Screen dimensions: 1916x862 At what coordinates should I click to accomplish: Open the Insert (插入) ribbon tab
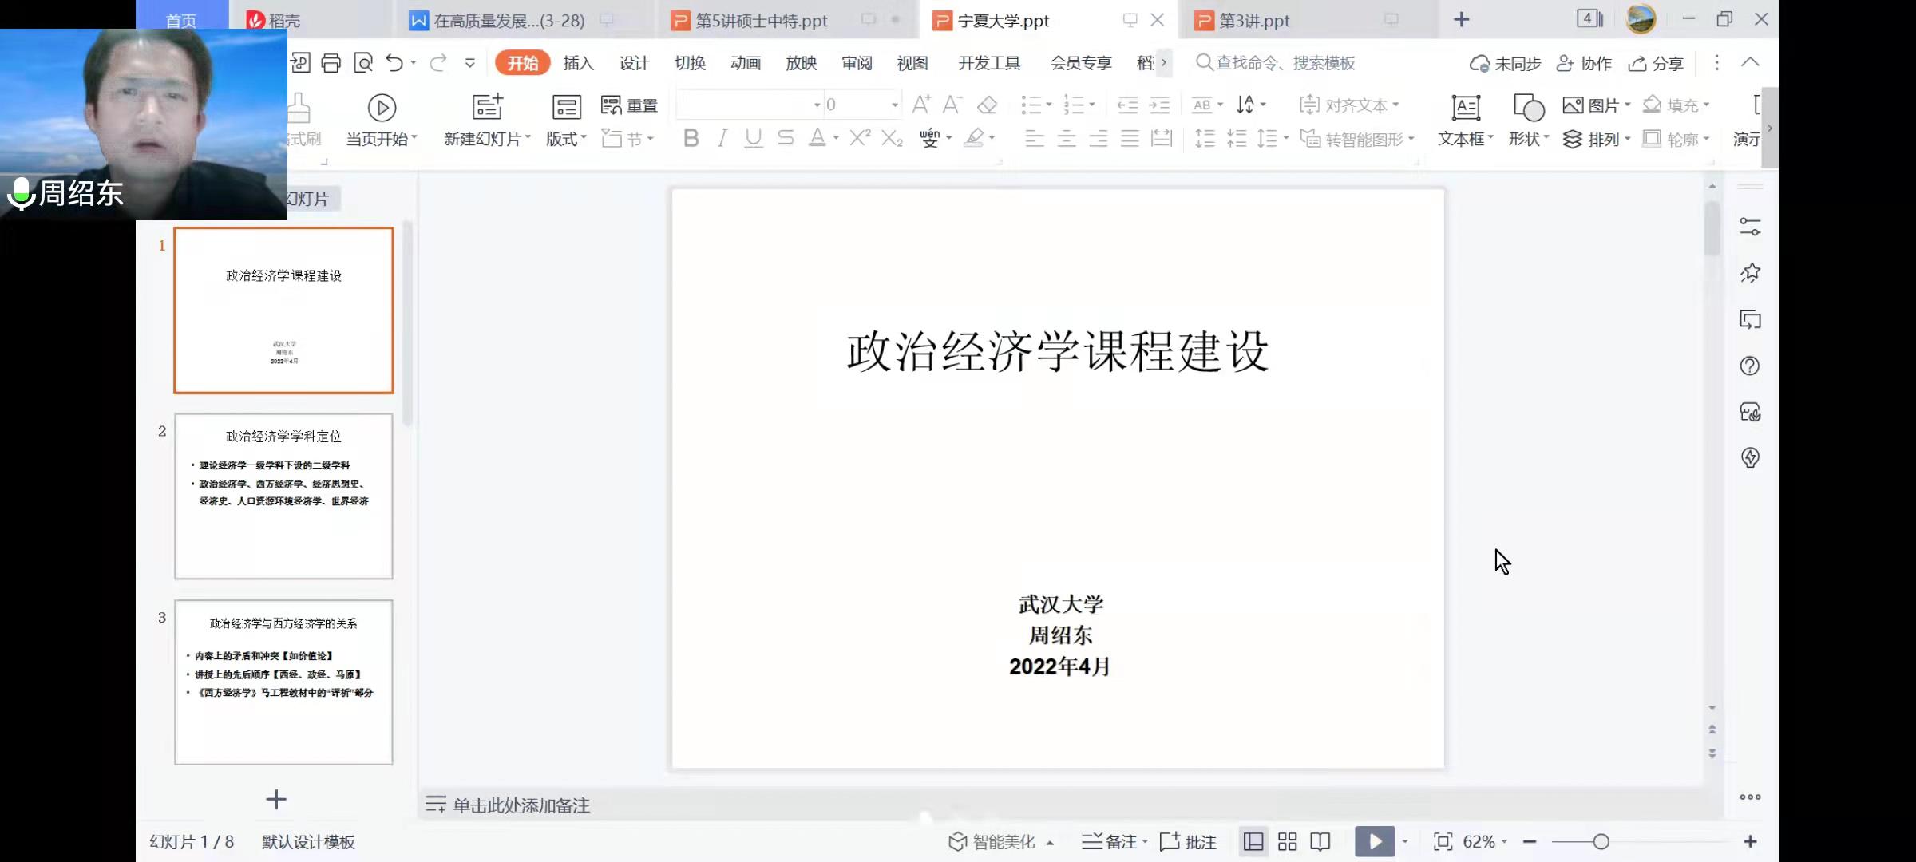coord(578,63)
